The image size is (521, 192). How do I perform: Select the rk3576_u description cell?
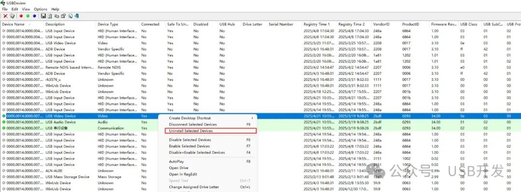click(53, 79)
